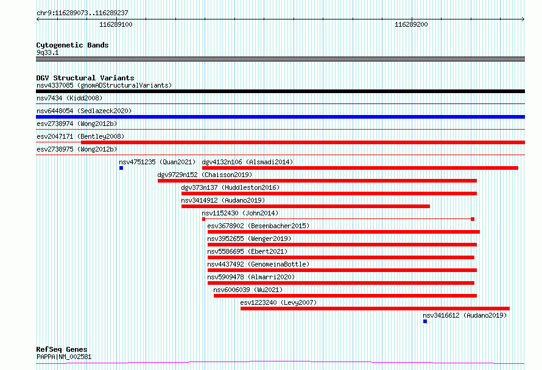
Task: Click the RefSeq Genes track heading
Action: 62,349
